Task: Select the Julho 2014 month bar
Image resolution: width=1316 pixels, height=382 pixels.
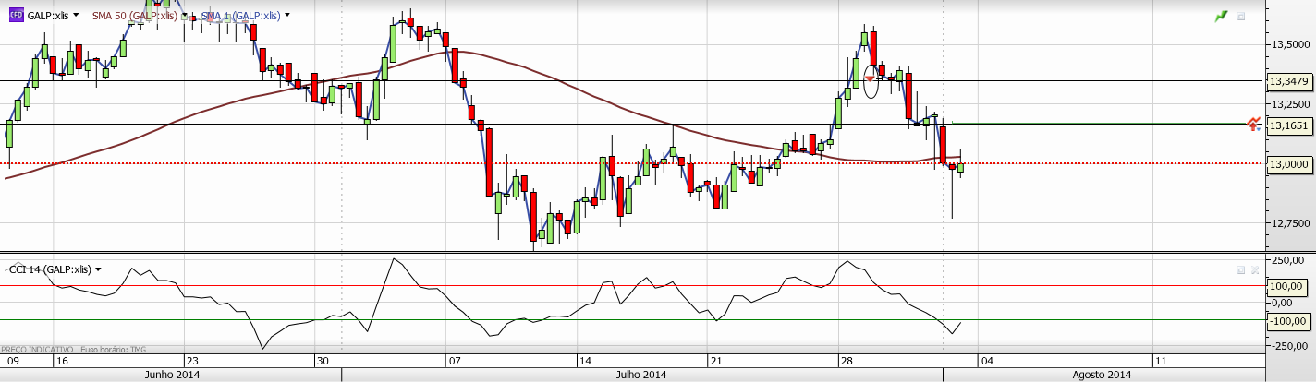Action: [641, 375]
